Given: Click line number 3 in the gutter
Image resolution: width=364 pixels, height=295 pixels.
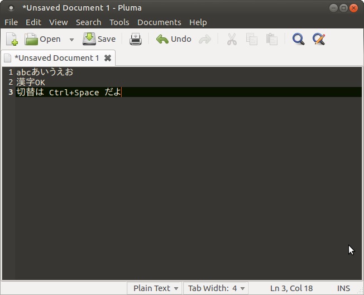Looking at the screenshot, I should (11, 92).
